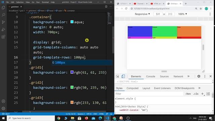Open editor More Actions menu
This screenshot has width=215, height=121.
click(111, 7)
